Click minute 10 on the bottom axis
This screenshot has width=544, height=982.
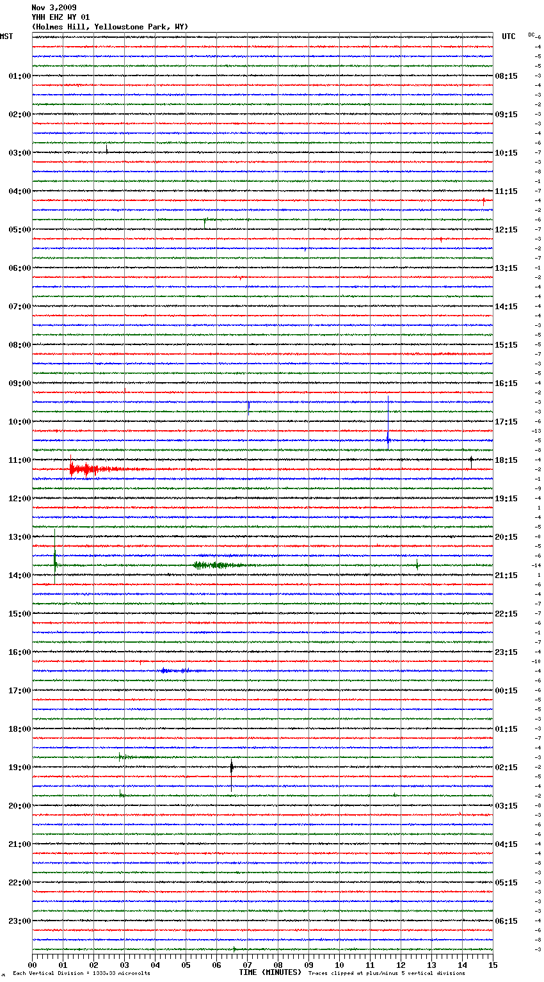tap(339, 965)
